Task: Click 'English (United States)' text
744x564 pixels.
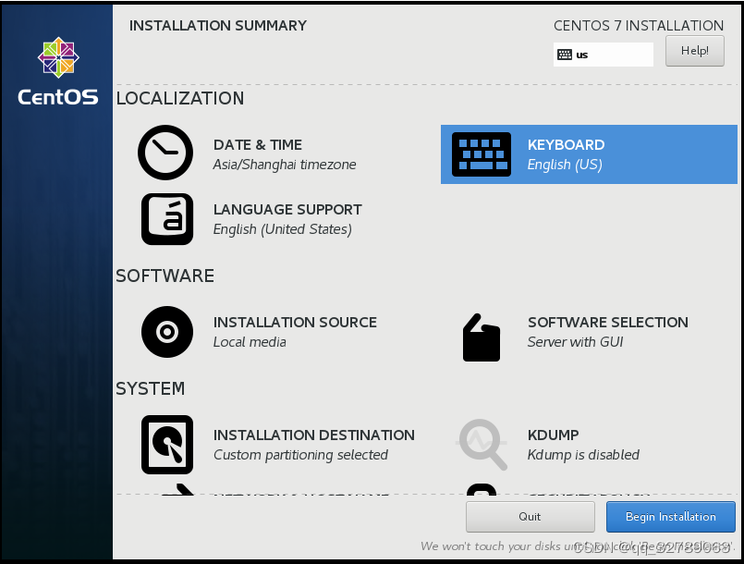Action: [x=282, y=229]
